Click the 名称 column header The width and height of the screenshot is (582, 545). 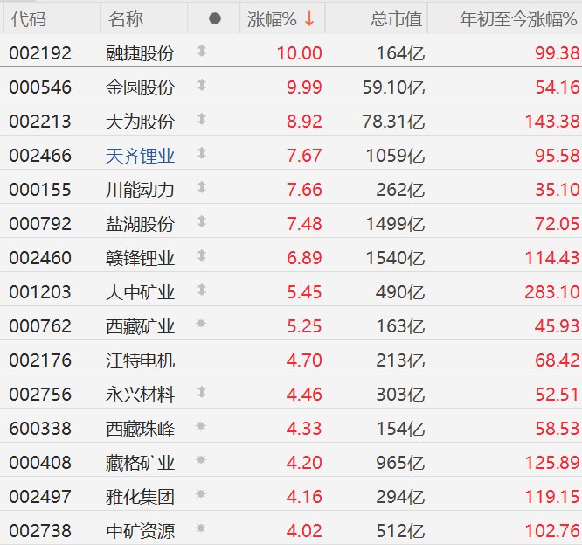click(127, 18)
